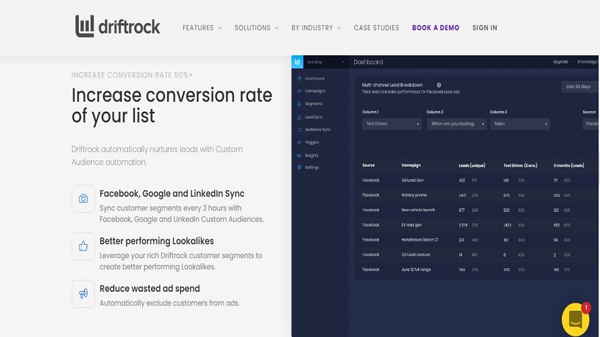Open the Last 30 days date range selector

click(578, 87)
